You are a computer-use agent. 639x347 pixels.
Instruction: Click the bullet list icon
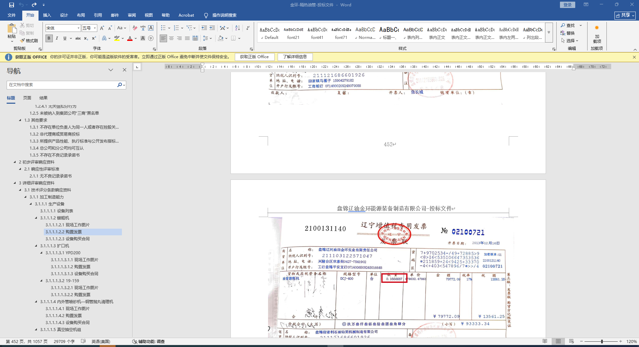click(163, 28)
